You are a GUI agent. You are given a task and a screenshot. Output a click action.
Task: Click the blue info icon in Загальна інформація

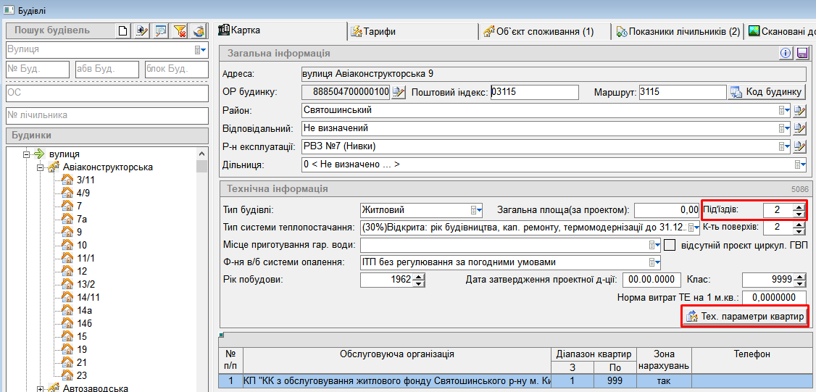click(x=786, y=53)
